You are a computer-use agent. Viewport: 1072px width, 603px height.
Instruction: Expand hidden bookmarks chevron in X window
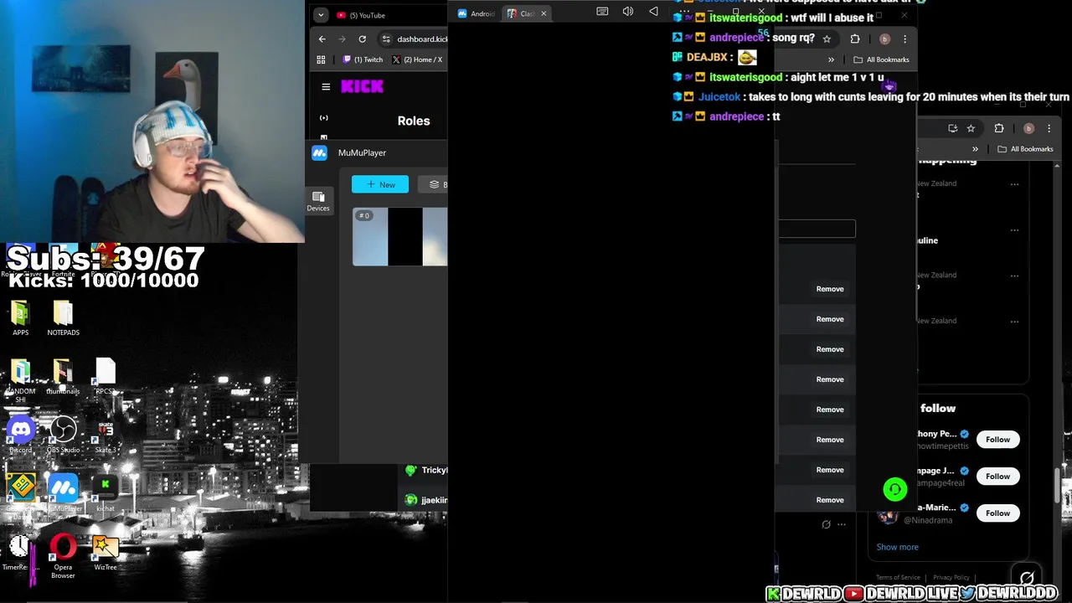tap(975, 149)
